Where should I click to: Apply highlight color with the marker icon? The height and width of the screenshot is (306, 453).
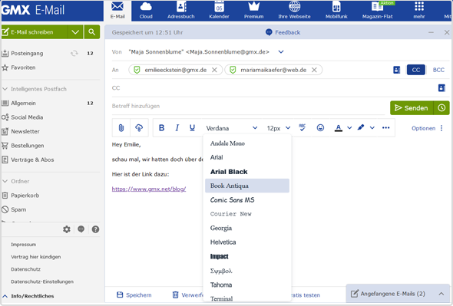[x=361, y=127]
